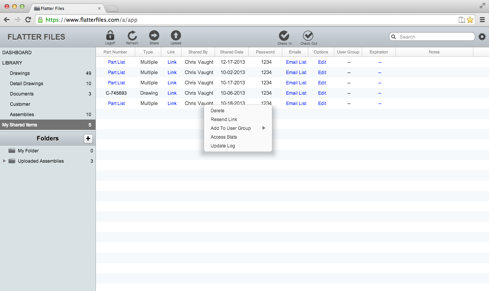Click the Notes column header
Screen dimensions: 489x291
click(434, 52)
